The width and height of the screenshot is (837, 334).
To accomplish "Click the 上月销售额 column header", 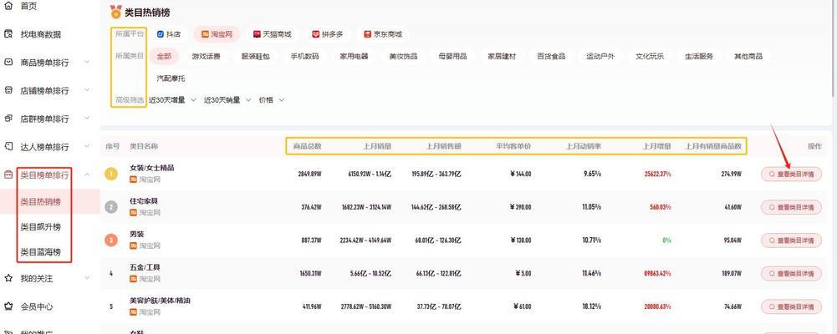I will coord(444,146).
